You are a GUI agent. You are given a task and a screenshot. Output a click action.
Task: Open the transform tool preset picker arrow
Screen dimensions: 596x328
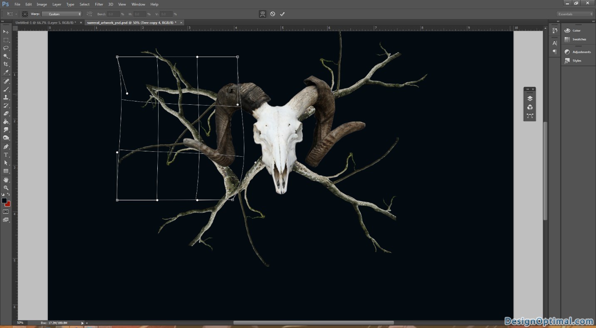[x=16, y=14]
